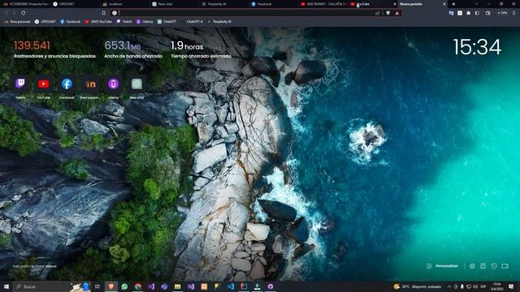The width and height of the screenshot is (520, 292).
Task: Open Task View in taskbar
Action: pos(97,286)
